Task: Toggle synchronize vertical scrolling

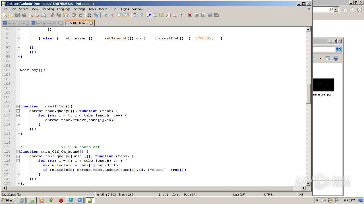Action: click(120, 15)
